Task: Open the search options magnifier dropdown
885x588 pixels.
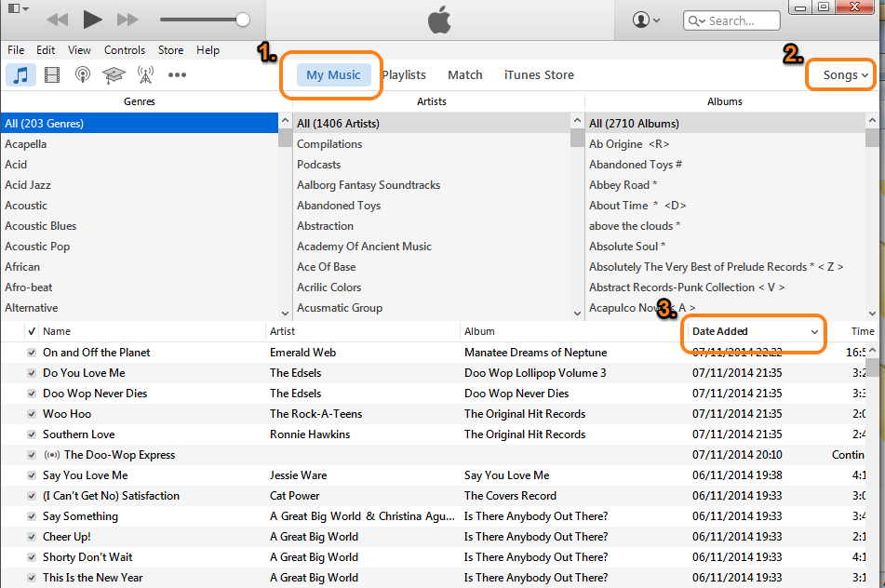Action: pyautogui.click(x=696, y=20)
